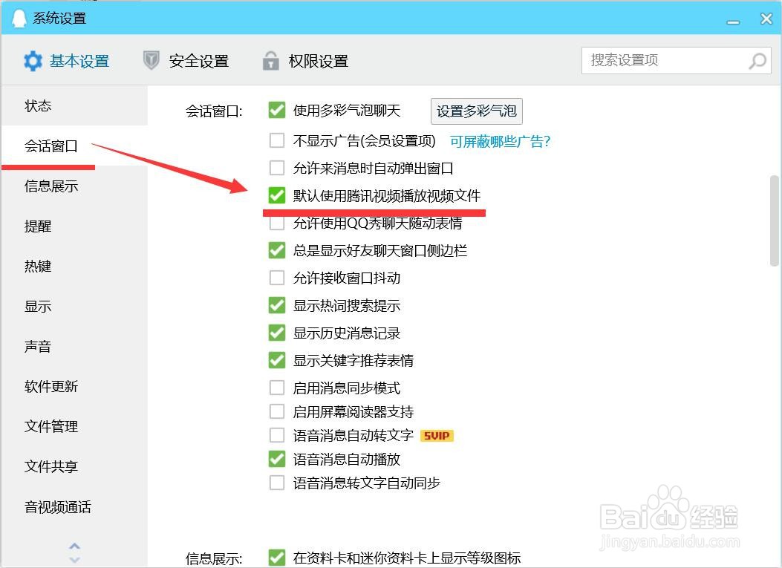782x568 pixels.
Task: Expand sidebar list down chevron
Action: point(74,560)
